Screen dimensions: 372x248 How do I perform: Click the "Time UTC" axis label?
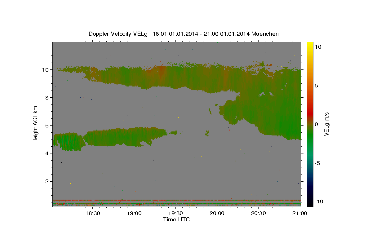pyautogui.click(x=176, y=219)
